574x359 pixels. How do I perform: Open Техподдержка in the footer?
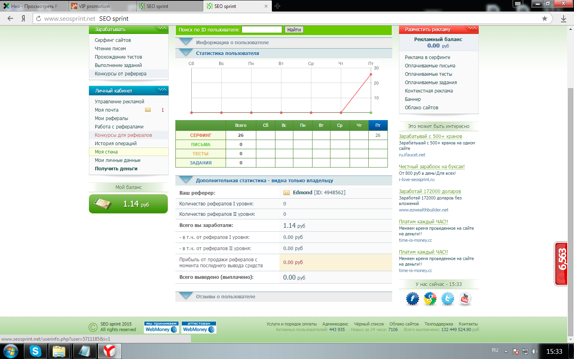click(438, 324)
